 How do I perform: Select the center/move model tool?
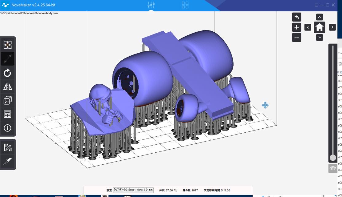pyautogui.click(x=7, y=45)
